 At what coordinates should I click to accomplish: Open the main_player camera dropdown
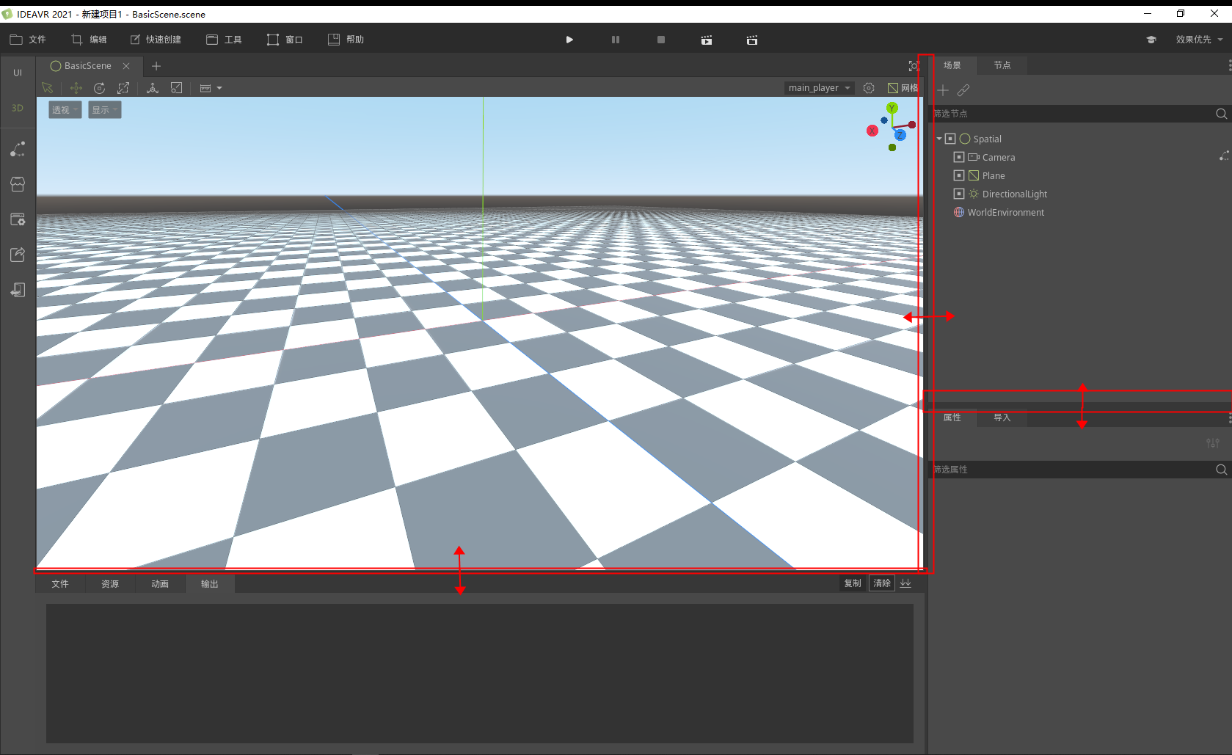coord(820,88)
